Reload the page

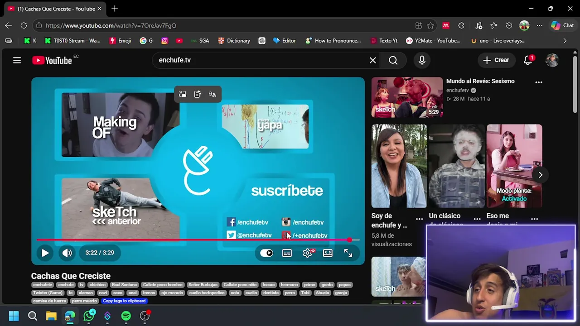(x=24, y=25)
